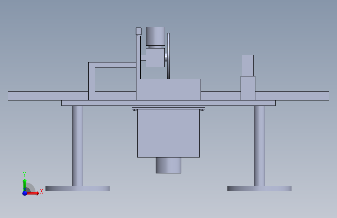
Task: Select the left support leg column
Action: point(78,146)
